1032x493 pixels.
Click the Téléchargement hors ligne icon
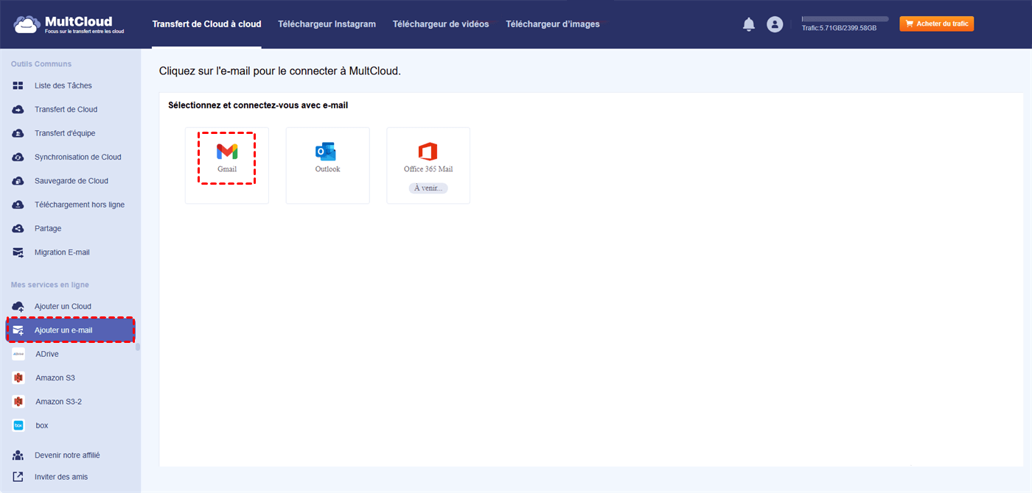18,205
